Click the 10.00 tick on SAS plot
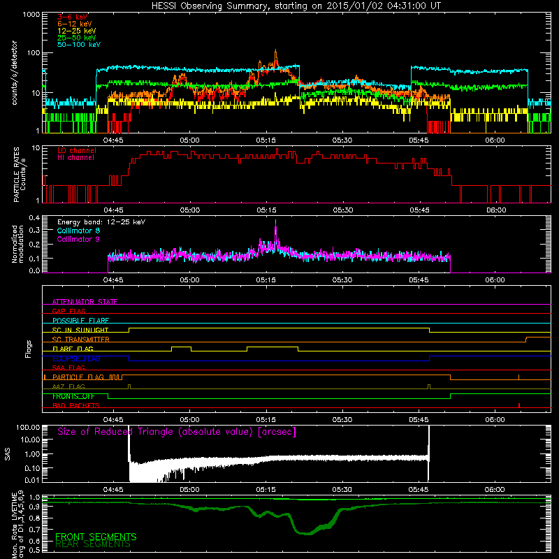The height and width of the screenshot is (559, 559). pyautogui.click(x=30, y=440)
